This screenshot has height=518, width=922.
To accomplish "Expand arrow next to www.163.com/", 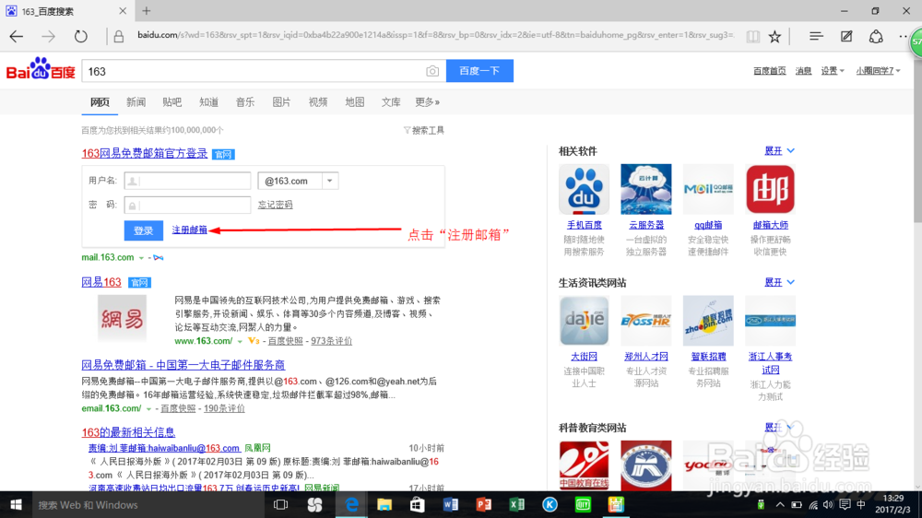I will pyautogui.click(x=240, y=342).
